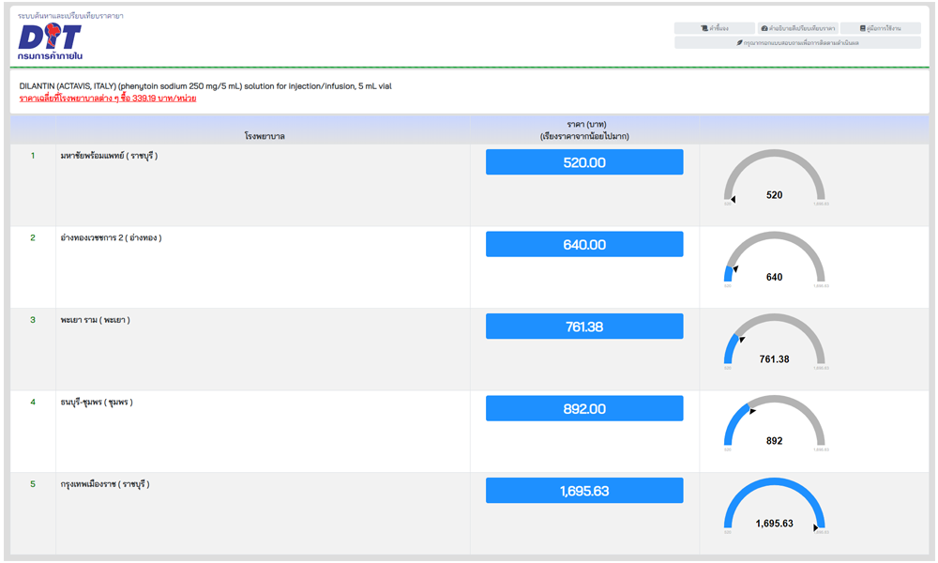Click the full gauge showing 1,695.63
The height and width of the screenshot is (563, 938).
pyautogui.click(x=775, y=505)
